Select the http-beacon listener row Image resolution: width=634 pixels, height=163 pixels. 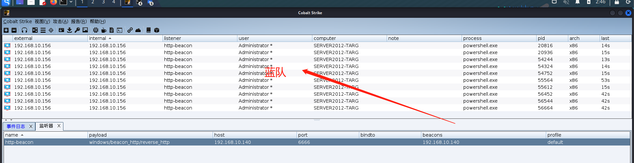coord(317,142)
